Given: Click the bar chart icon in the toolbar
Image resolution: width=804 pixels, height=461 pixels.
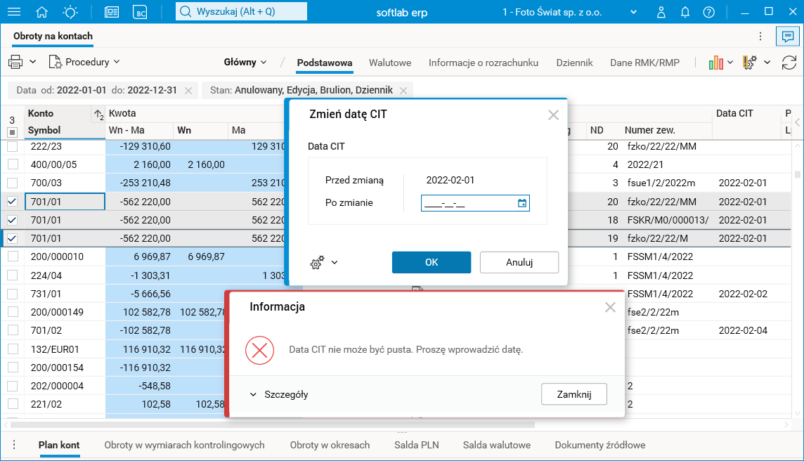Looking at the screenshot, I should pos(716,63).
